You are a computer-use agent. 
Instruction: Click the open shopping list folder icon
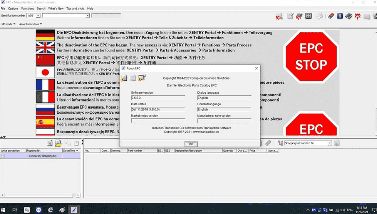tap(59, 143)
